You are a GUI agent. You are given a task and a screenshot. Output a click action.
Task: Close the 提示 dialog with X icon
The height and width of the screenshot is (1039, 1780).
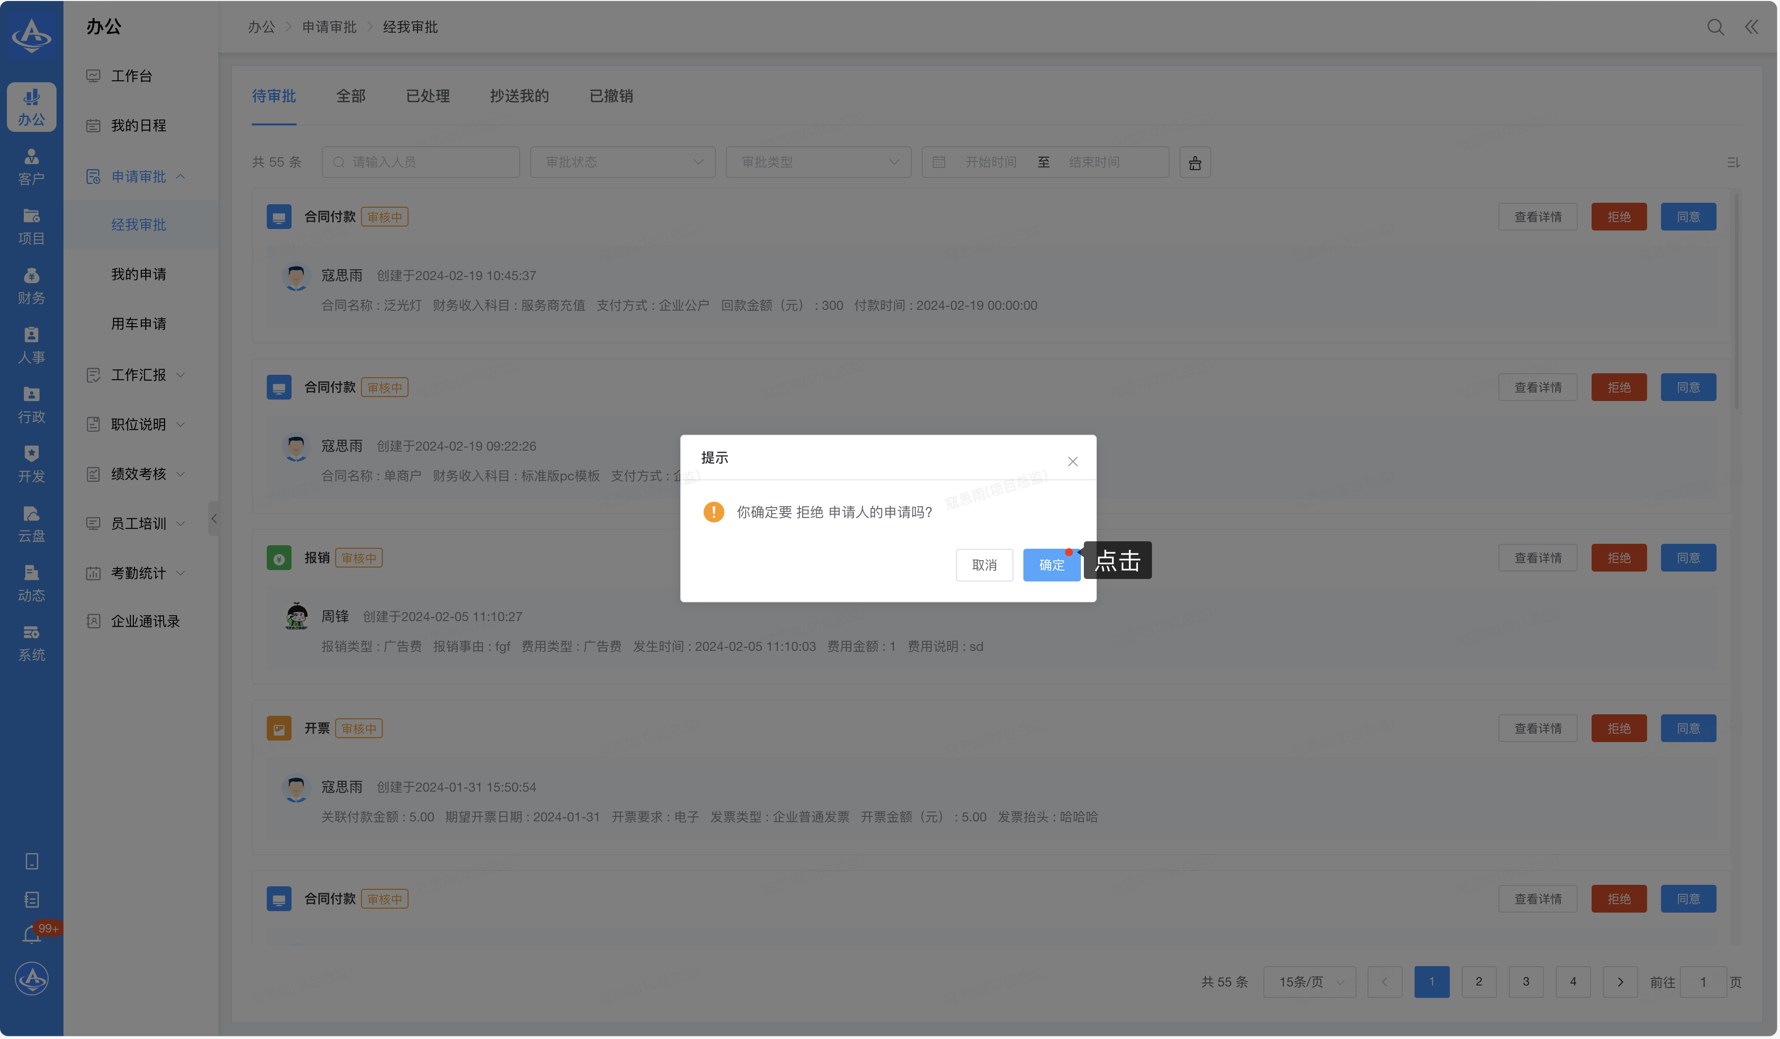(1072, 462)
